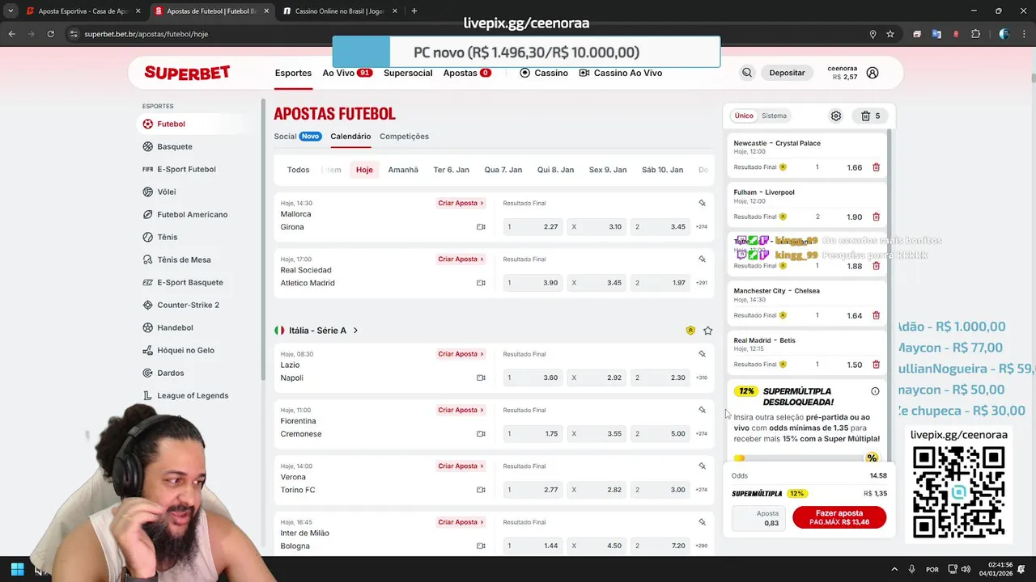Open the search magnifier icon in header

747,73
